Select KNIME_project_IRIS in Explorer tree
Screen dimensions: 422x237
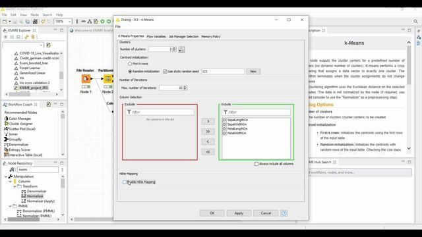[x=34, y=88]
